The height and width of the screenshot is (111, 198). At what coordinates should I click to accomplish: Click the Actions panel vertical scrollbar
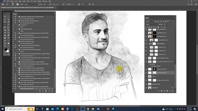55,78
